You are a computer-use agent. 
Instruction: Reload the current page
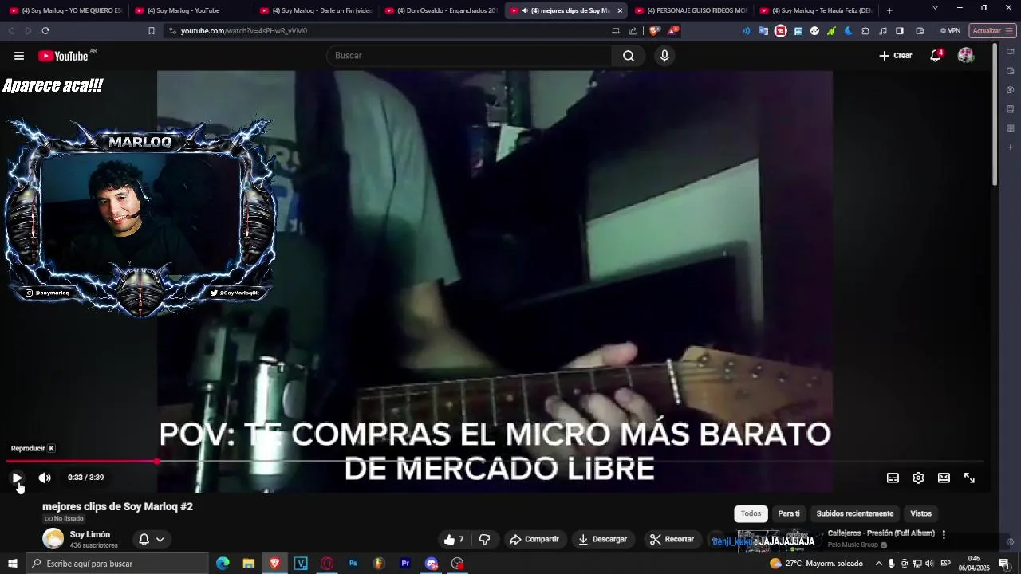45,31
